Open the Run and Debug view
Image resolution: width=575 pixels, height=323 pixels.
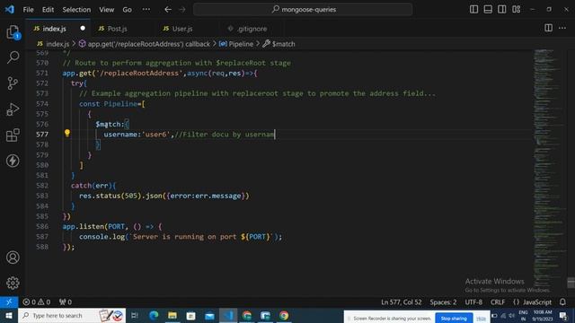click(x=13, y=109)
